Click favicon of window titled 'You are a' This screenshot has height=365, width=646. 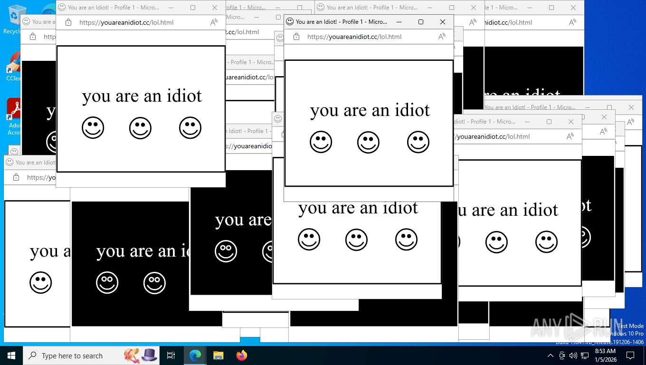coord(26,22)
